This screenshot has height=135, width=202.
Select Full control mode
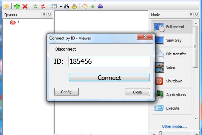click(x=172, y=27)
